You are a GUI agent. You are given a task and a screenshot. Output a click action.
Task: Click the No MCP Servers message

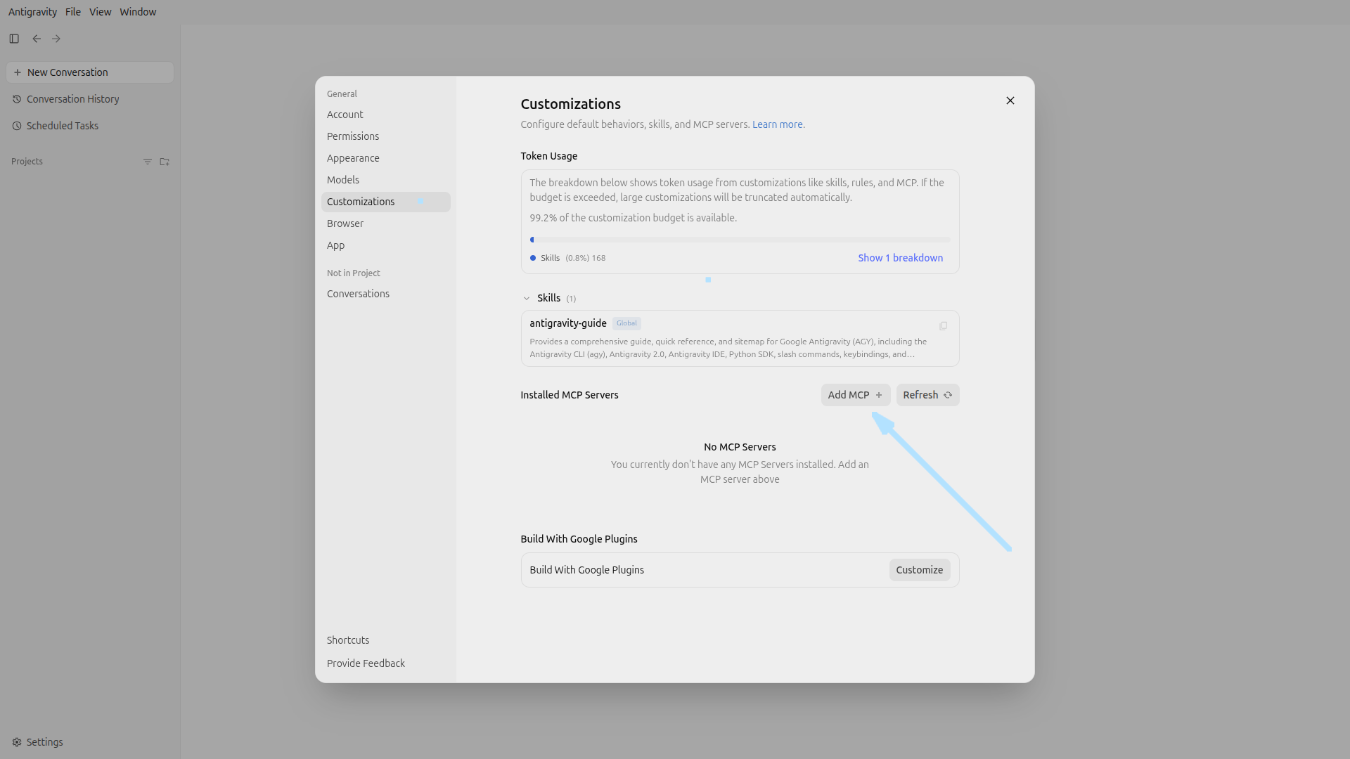(x=740, y=447)
